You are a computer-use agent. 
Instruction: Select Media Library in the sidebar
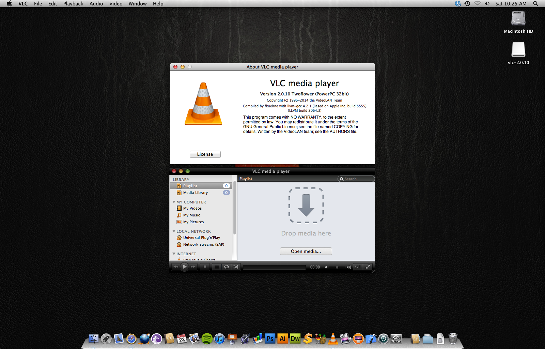coord(201,193)
